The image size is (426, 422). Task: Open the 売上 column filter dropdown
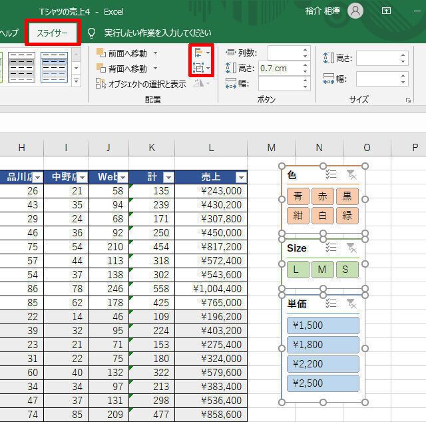[241, 178]
